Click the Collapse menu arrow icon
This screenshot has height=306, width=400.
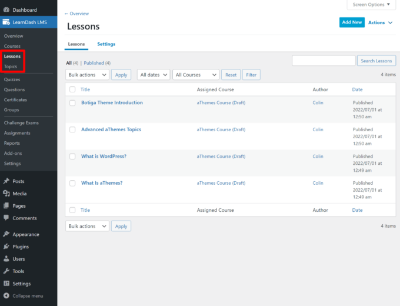(x=6, y=295)
